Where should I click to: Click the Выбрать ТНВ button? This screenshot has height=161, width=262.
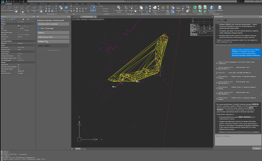pyautogui.click(x=53, y=41)
